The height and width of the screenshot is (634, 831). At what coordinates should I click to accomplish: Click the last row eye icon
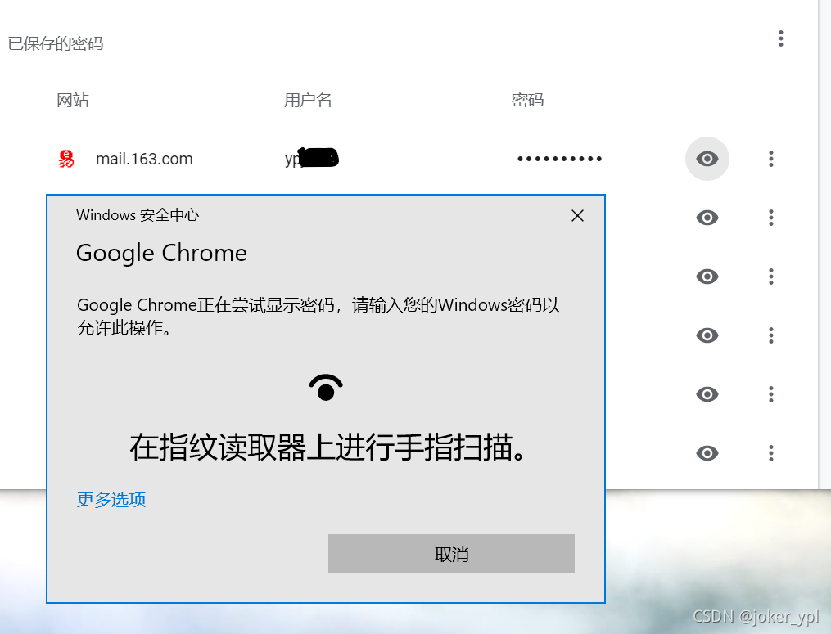click(x=707, y=453)
